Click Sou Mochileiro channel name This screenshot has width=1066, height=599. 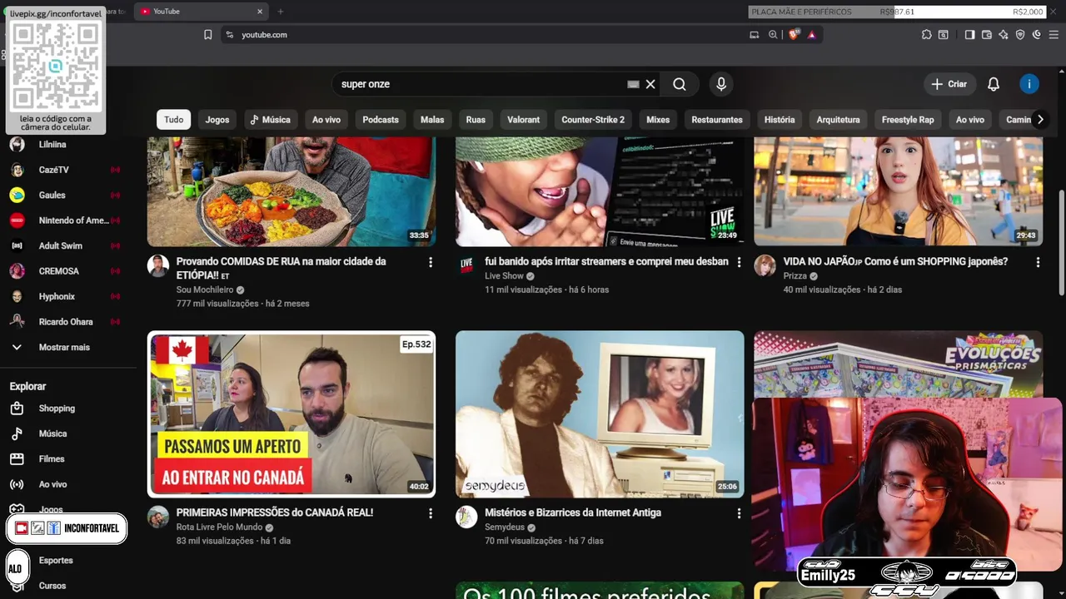205,290
